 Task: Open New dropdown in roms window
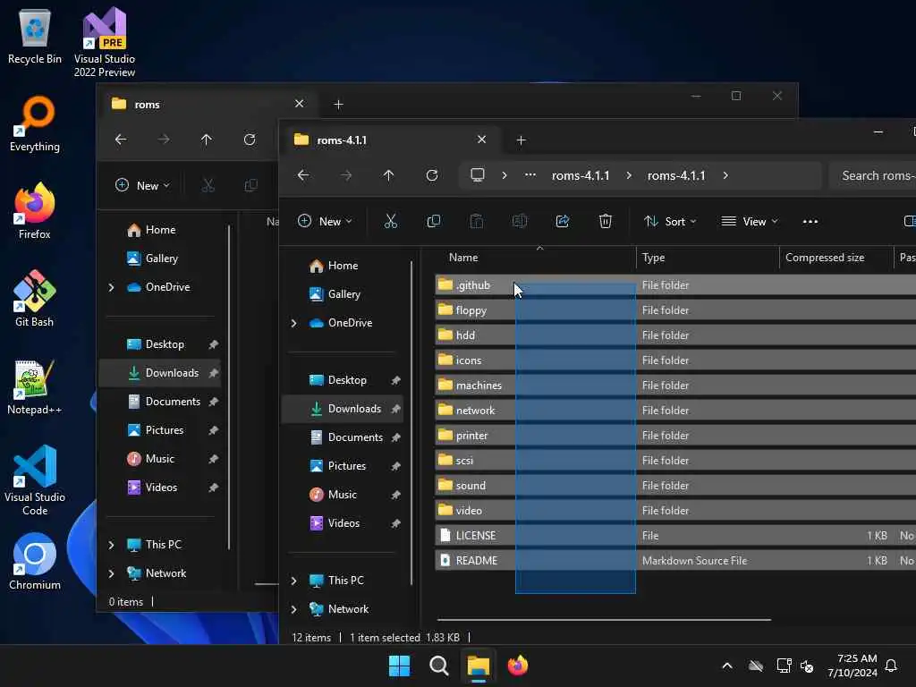pyautogui.click(x=142, y=186)
